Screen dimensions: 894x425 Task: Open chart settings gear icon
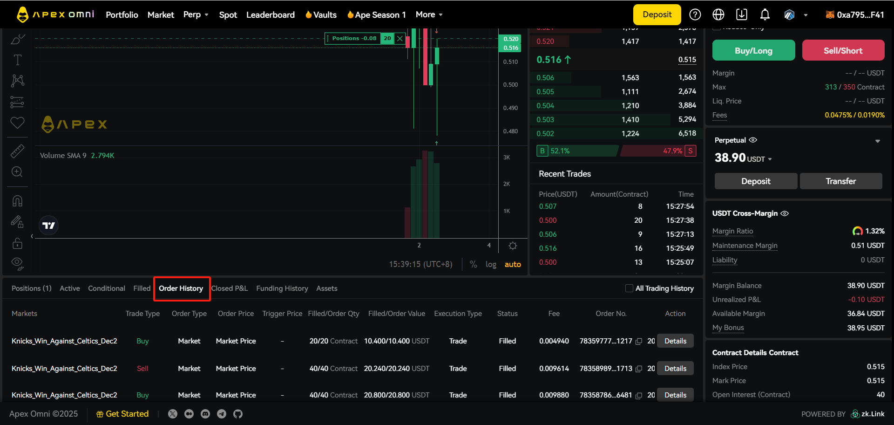click(x=513, y=246)
